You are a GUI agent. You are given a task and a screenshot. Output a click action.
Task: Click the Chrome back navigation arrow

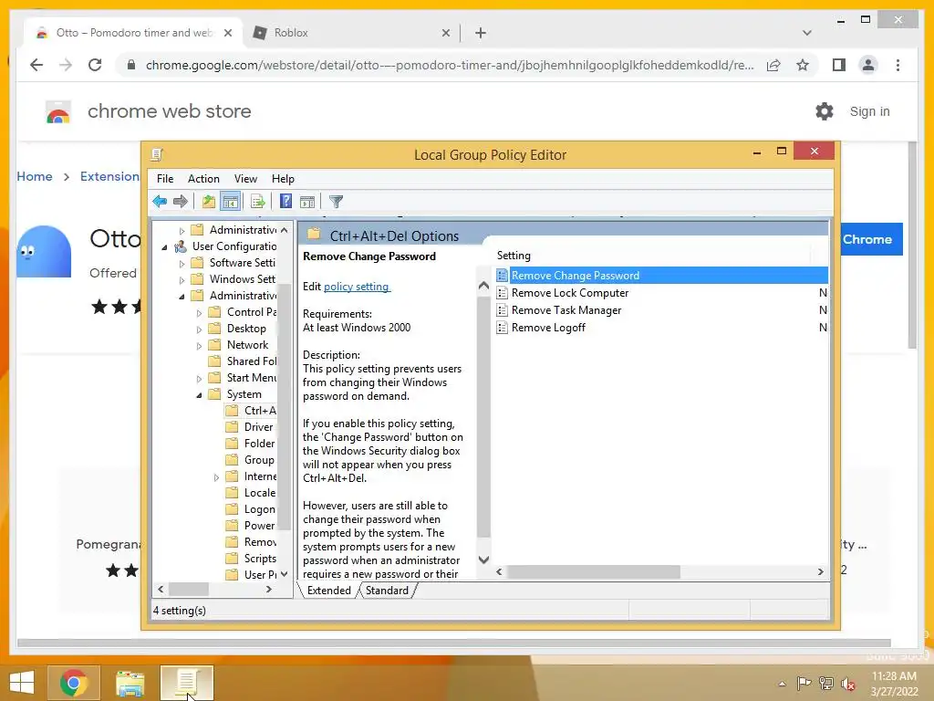click(x=36, y=65)
